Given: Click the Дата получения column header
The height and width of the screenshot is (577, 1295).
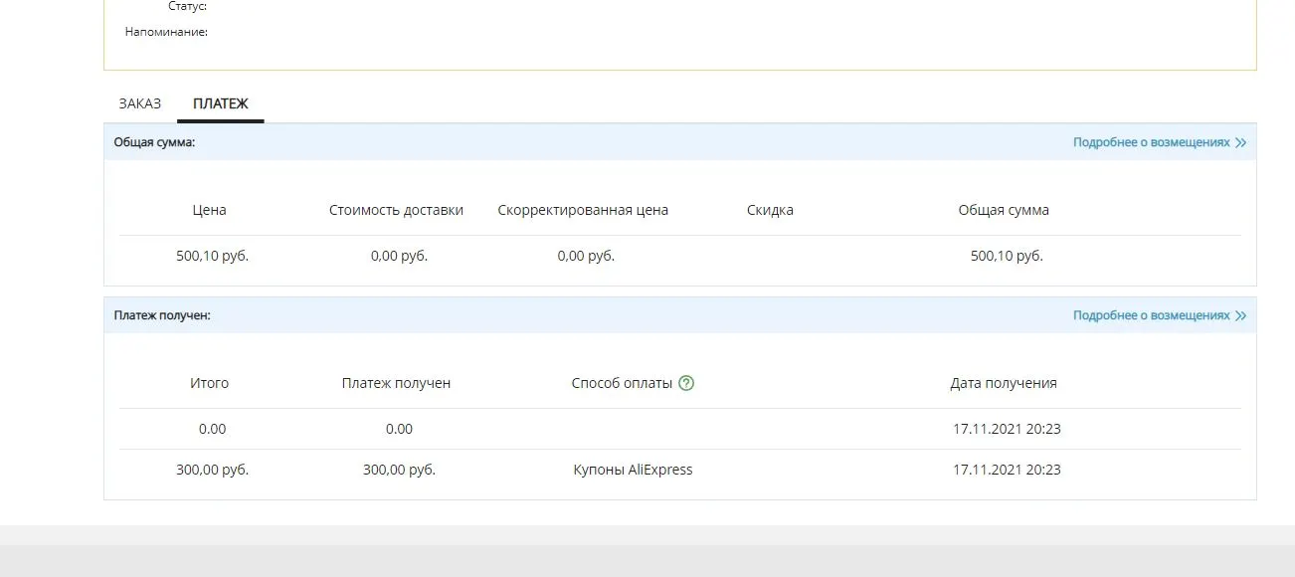Looking at the screenshot, I should (x=1004, y=383).
